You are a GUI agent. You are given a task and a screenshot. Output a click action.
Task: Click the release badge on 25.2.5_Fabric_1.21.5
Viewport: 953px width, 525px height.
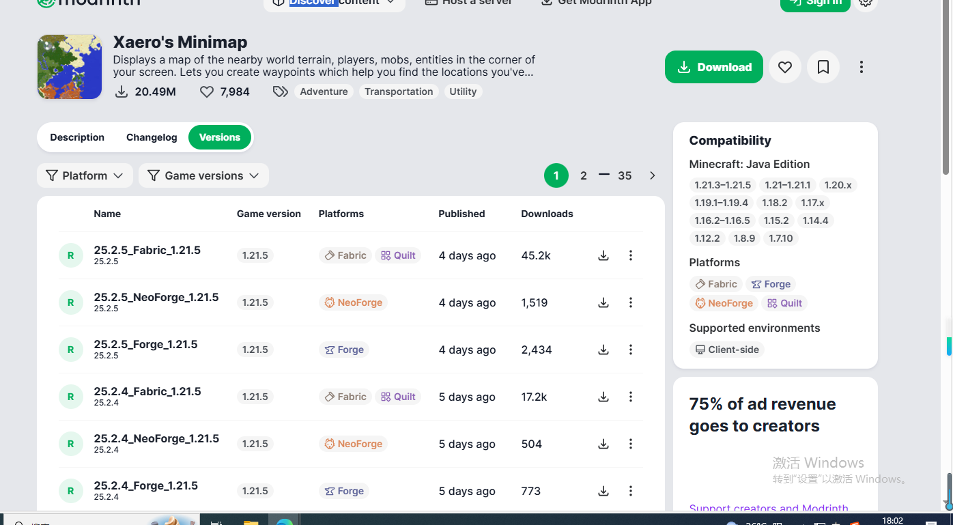click(70, 255)
